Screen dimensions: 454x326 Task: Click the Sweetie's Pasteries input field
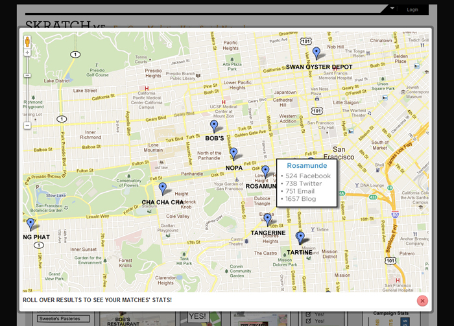pyautogui.click(x=64, y=319)
